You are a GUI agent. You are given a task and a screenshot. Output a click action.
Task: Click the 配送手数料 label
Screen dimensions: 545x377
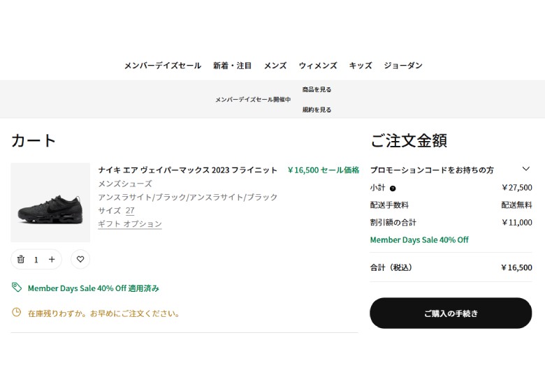(x=389, y=205)
